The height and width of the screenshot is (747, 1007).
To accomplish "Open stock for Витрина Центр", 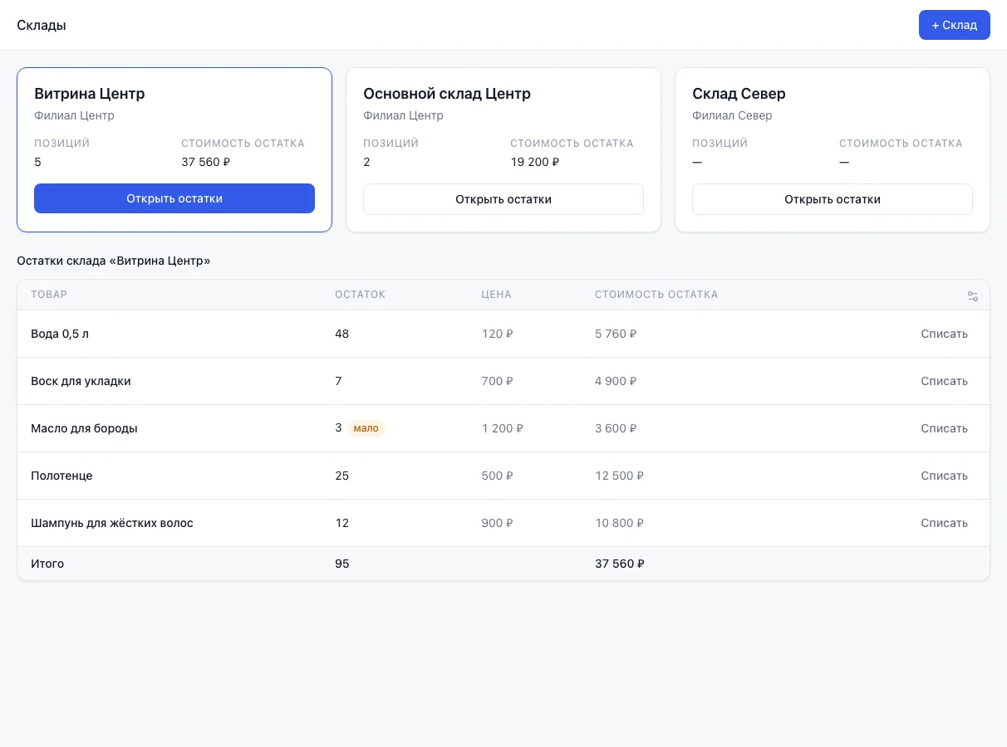I will [174, 198].
